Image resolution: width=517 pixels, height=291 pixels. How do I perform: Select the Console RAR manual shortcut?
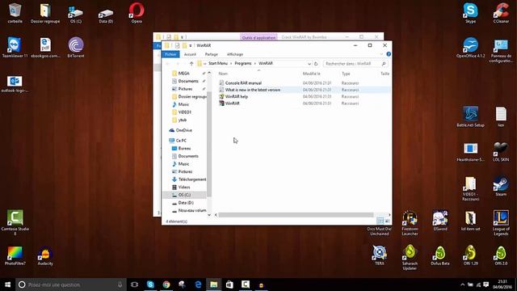click(243, 83)
